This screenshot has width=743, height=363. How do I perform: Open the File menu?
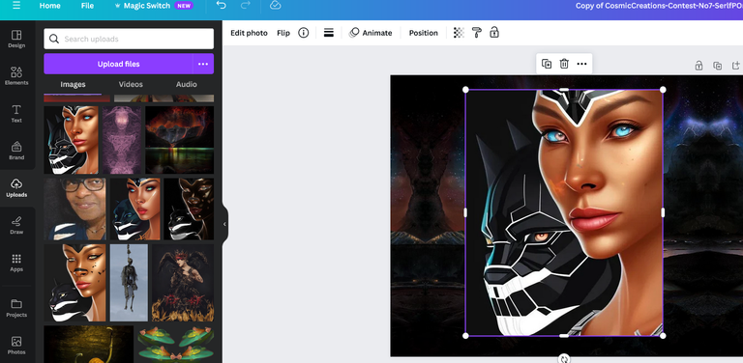(87, 6)
